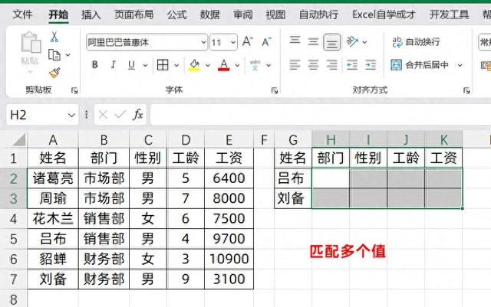This screenshot has width=491, height=307.
Task: Increase indent icon
Action: (x=371, y=65)
